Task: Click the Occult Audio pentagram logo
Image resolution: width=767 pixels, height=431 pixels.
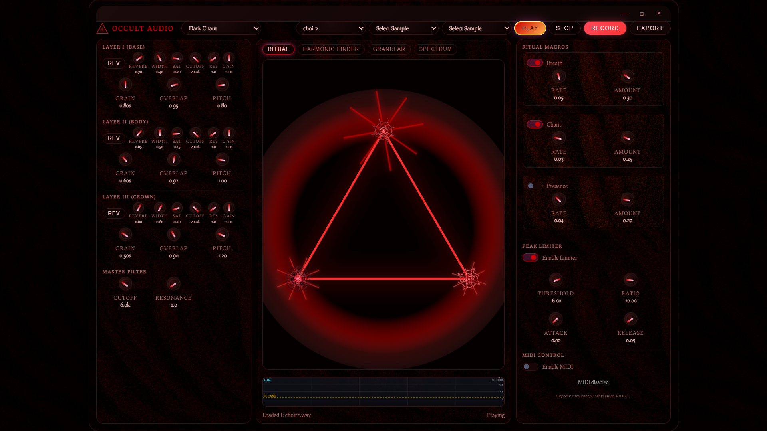Action: [x=101, y=28]
